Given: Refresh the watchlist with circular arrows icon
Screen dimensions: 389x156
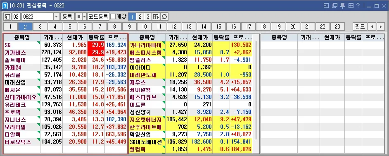Looking at the screenshot, I should pos(164,17).
